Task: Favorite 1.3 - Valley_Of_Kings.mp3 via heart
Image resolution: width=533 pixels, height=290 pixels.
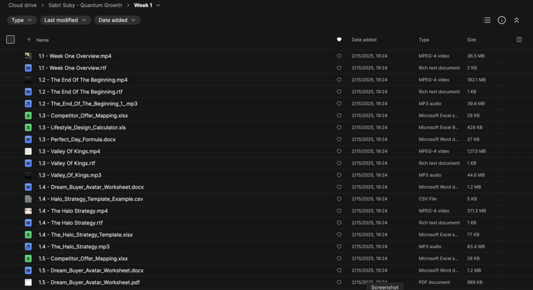Action: (339, 175)
